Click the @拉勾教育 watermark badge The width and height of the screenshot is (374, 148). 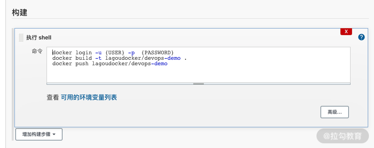(343, 136)
